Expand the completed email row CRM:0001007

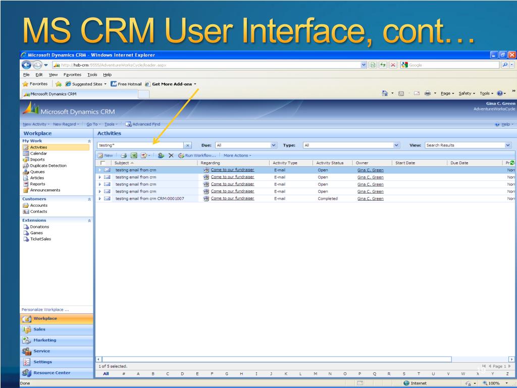click(x=100, y=199)
